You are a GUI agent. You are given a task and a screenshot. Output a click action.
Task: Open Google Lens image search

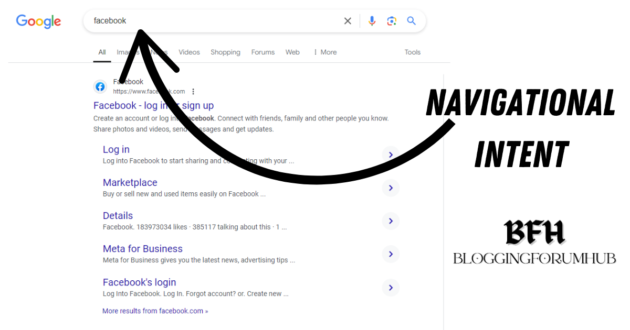pyautogui.click(x=392, y=21)
